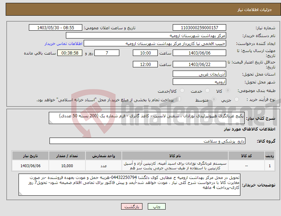This screenshot has width=281, height=216.
Task: Click the deadline time 10:00 field
Action: [x=145, y=53]
